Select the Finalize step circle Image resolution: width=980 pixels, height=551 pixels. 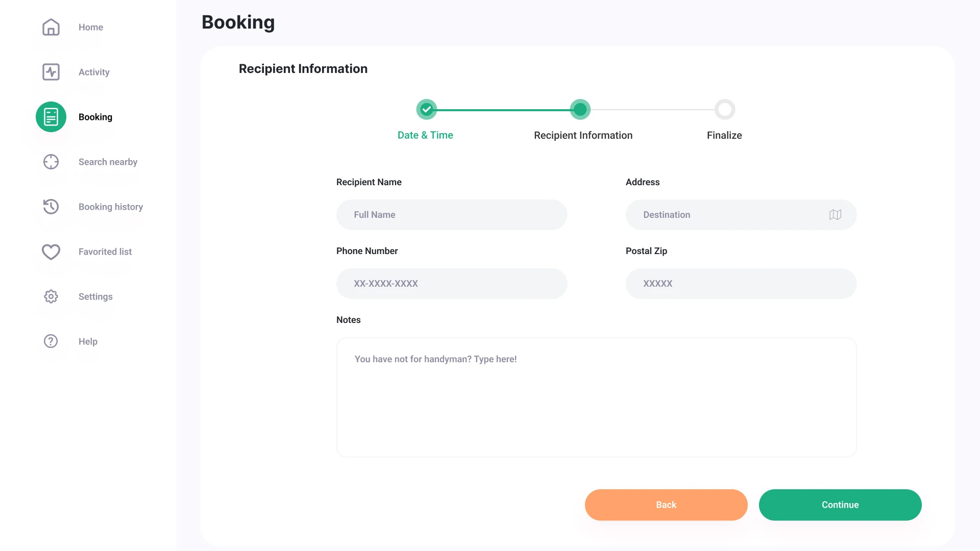[x=724, y=109]
